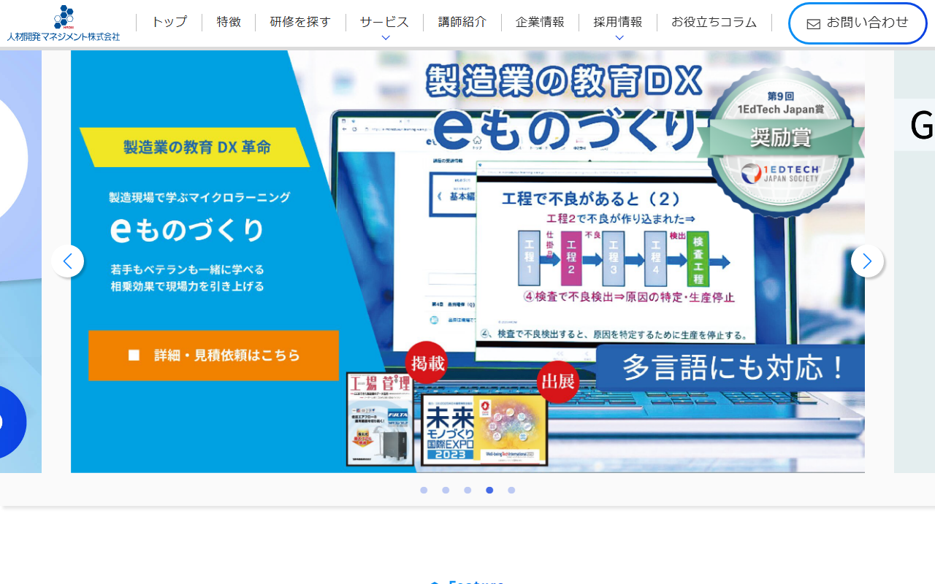Visit the お役立ちコラム page
The image size is (935, 584).
point(714,22)
